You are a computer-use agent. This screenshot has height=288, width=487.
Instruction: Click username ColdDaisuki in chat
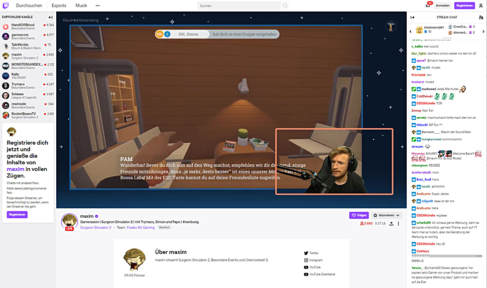click(x=425, y=96)
